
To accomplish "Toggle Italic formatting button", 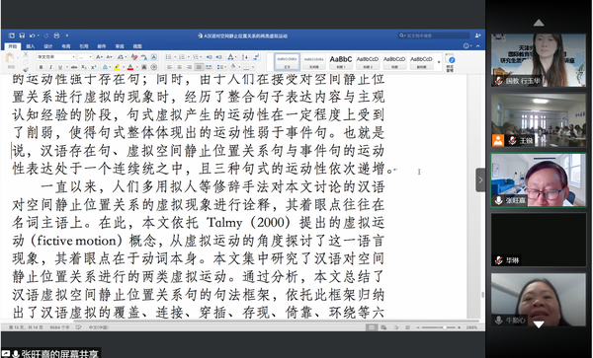I will tap(50, 67).
